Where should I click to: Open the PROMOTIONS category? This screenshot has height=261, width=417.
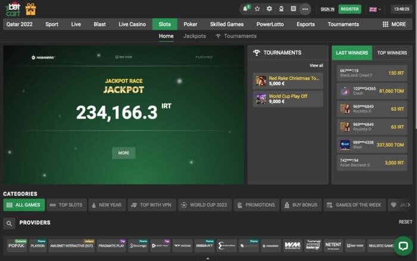coord(256,205)
